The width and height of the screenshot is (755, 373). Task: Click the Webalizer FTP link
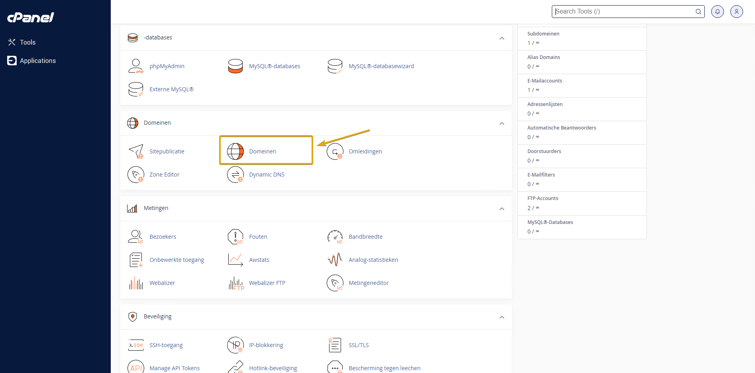click(267, 283)
